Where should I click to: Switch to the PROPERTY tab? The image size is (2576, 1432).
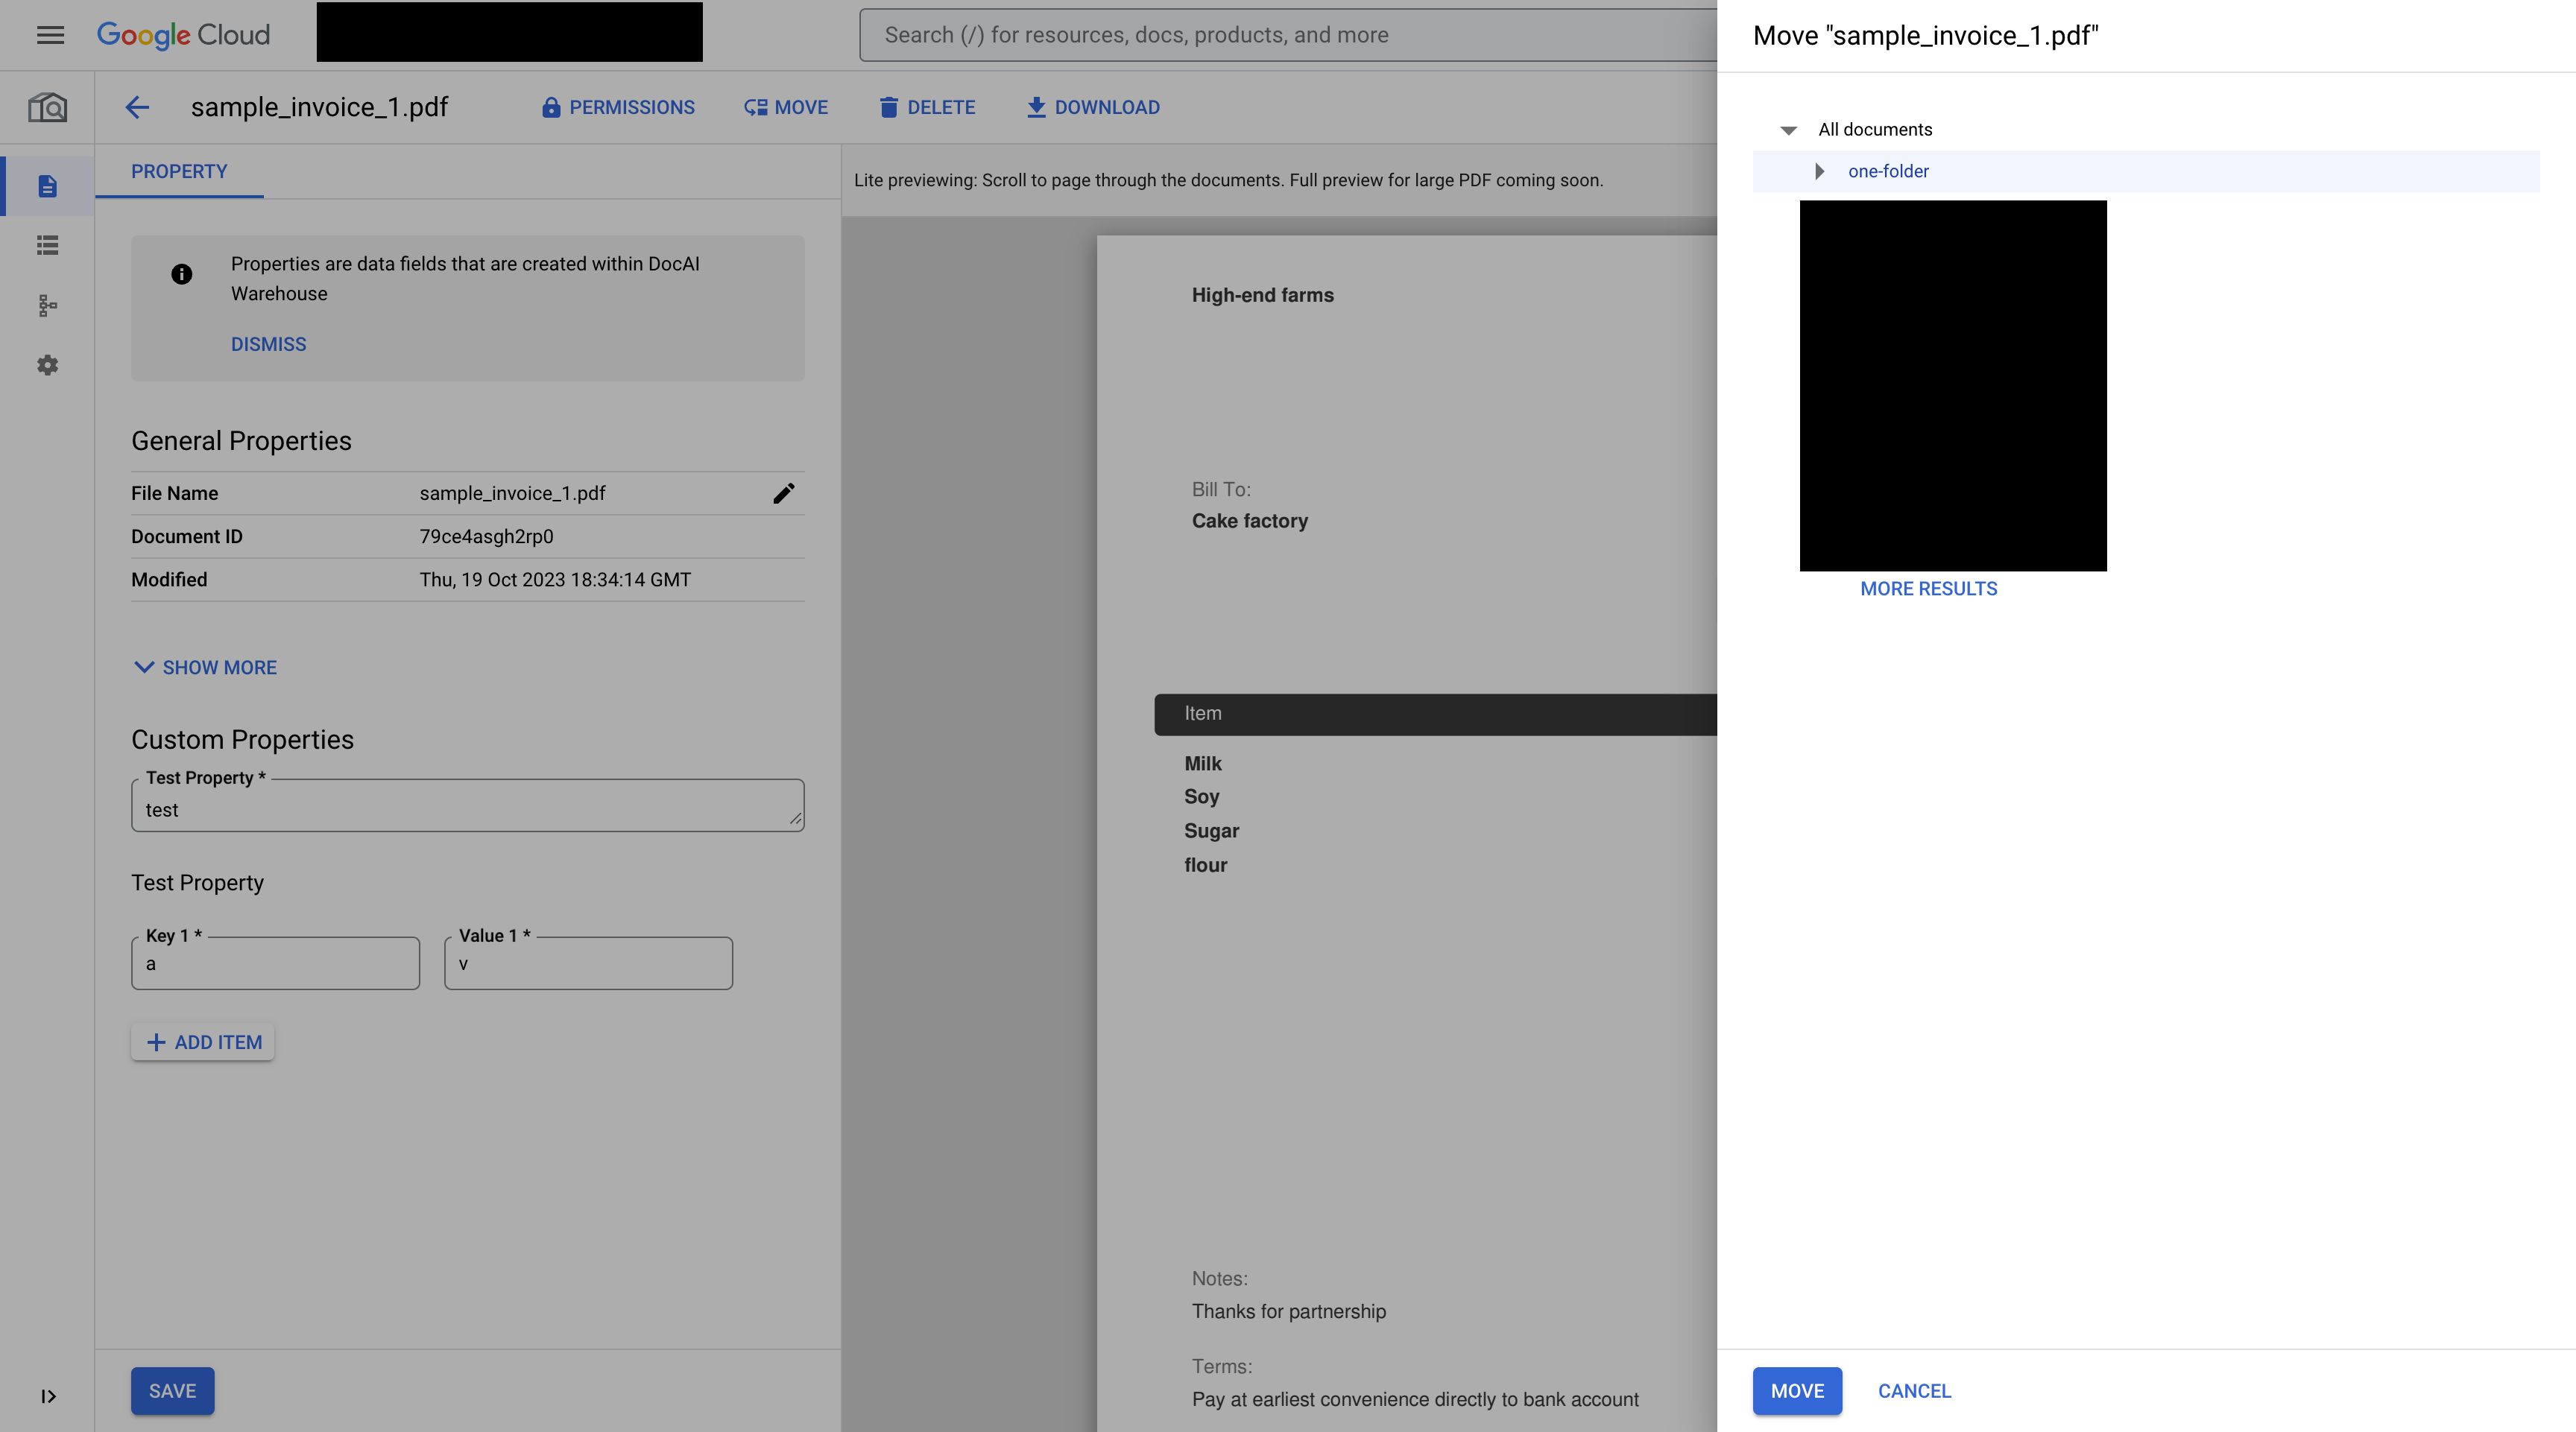(179, 172)
